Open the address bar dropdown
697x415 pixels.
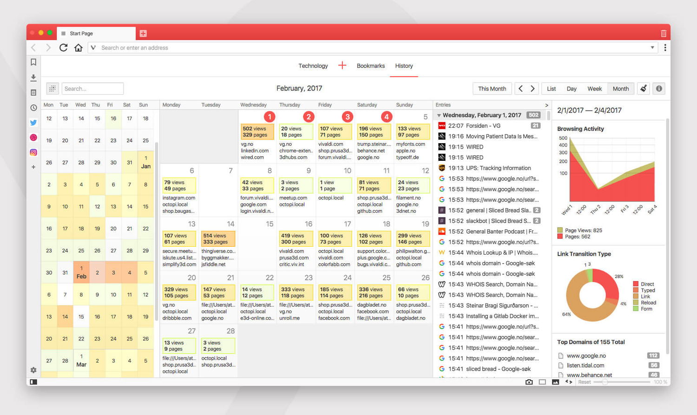tap(653, 47)
